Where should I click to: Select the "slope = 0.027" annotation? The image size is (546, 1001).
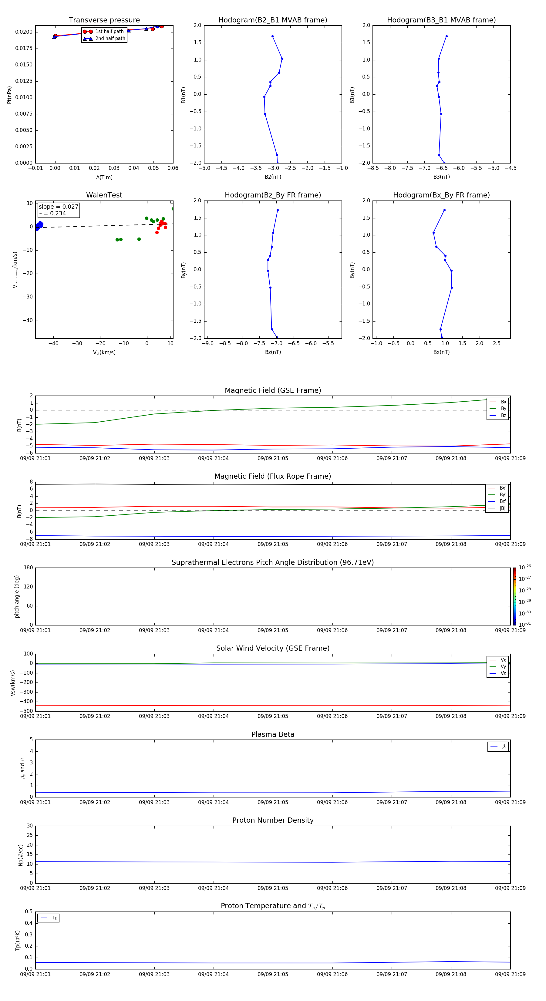coord(58,207)
